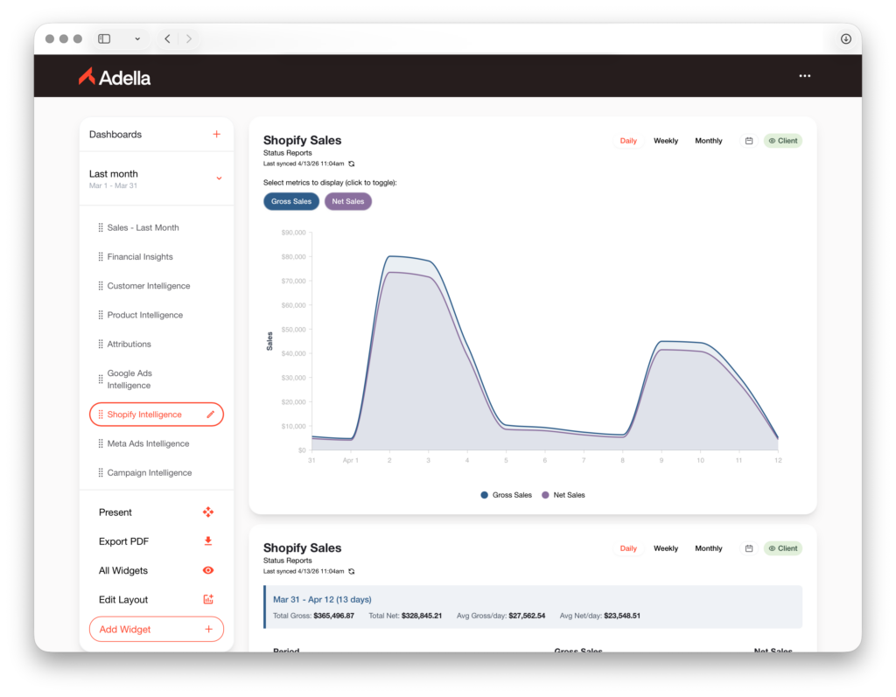Click the plus icon next to Dashboards
The image size is (896, 697).
(x=216, y=135)
